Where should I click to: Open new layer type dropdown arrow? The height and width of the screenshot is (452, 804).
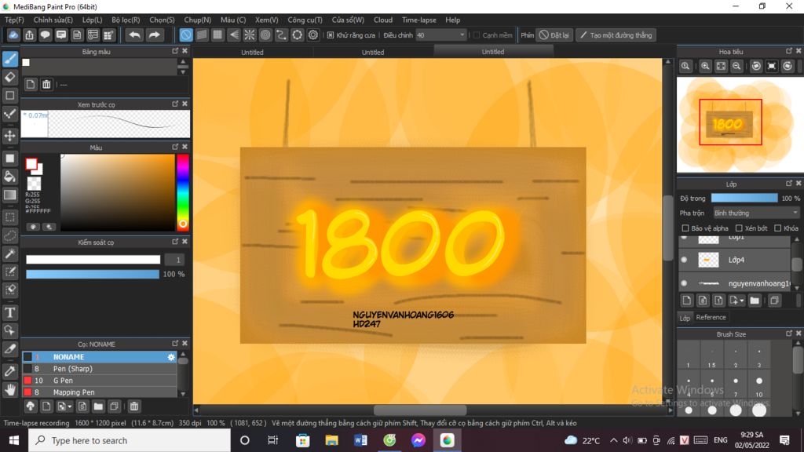[743, 301]
